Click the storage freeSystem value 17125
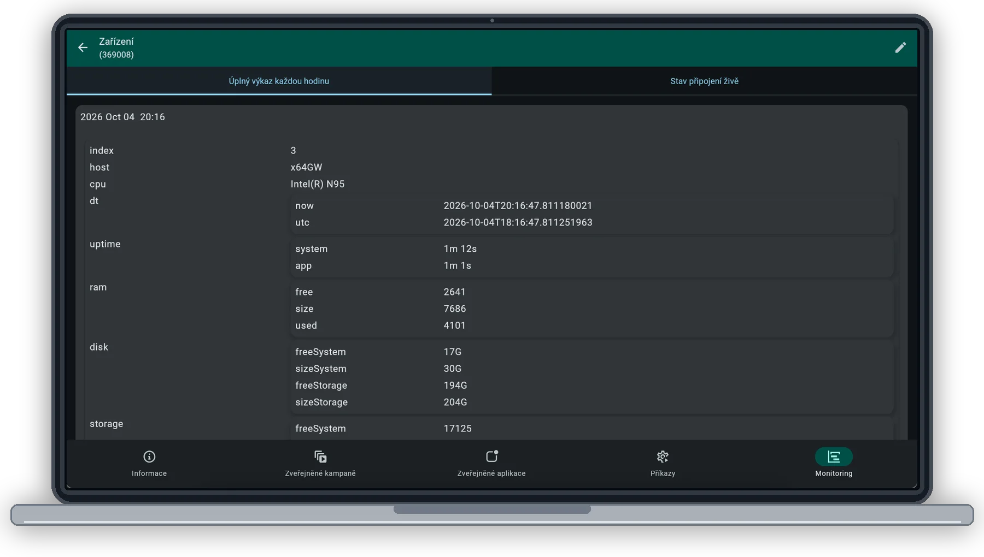The height and width of the screenshot is (557, 984). pyautogui.click(x=458, y=429)
